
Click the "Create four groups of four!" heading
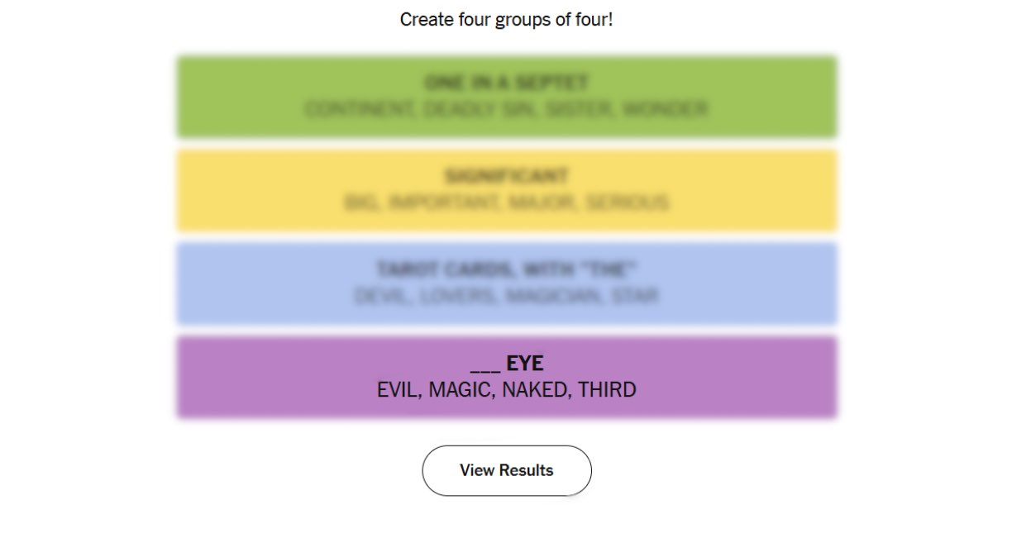pyautogui.click(x=506, y=19)
